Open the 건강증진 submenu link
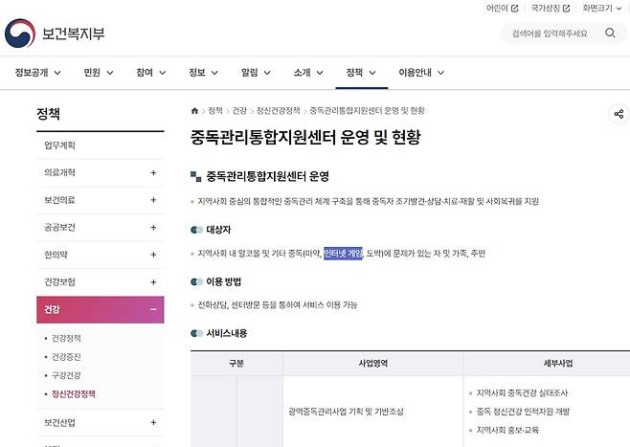 click(x=66, y=357)
